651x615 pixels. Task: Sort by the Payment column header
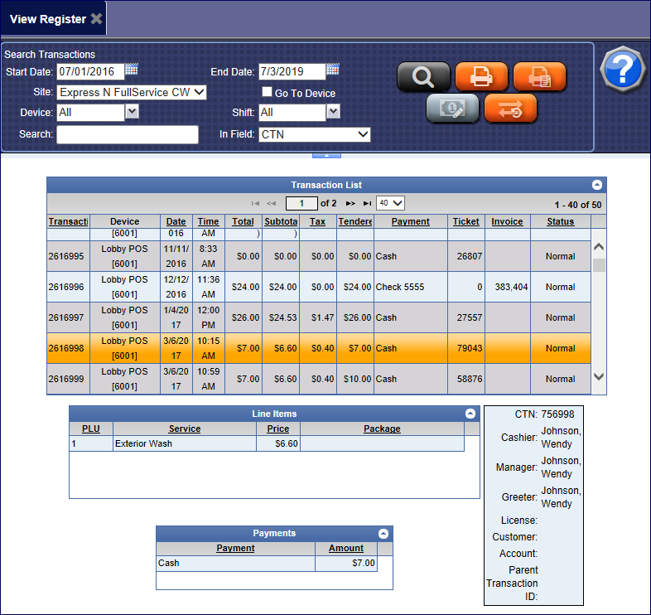click(x=411, y=221)
